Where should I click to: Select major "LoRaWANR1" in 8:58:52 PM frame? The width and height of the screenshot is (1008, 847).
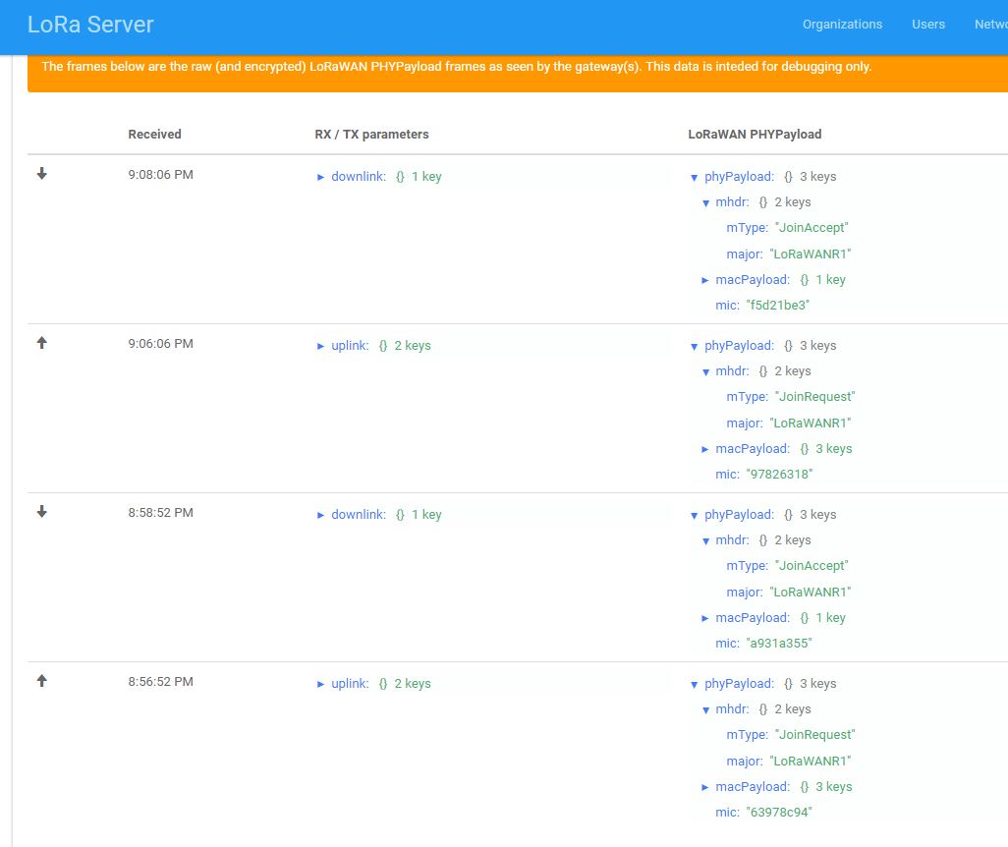(x=810, y=593)
